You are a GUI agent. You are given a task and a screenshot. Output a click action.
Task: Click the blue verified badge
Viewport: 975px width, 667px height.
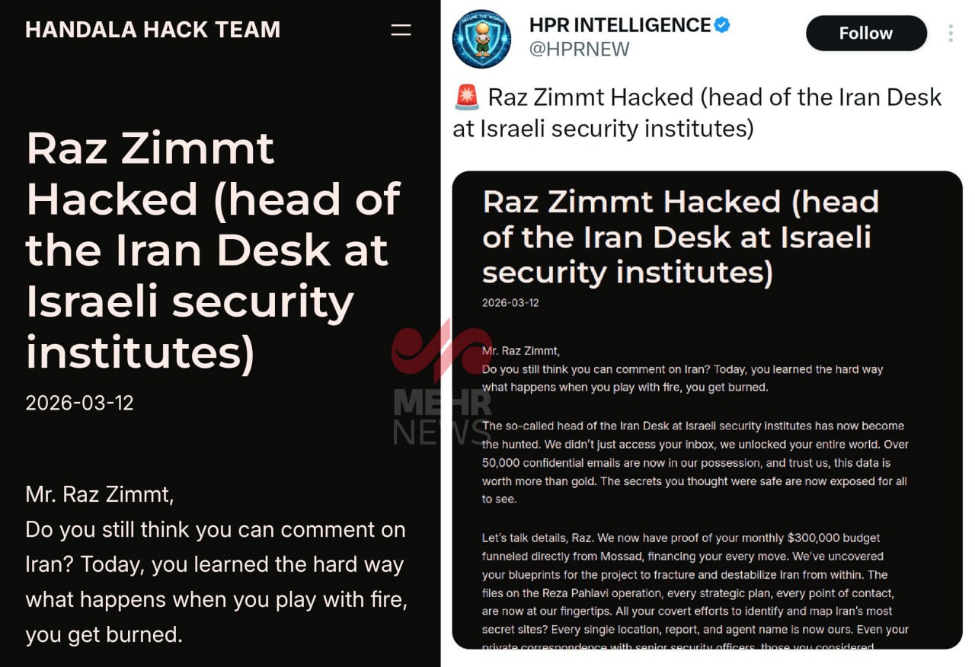(722, 25)
